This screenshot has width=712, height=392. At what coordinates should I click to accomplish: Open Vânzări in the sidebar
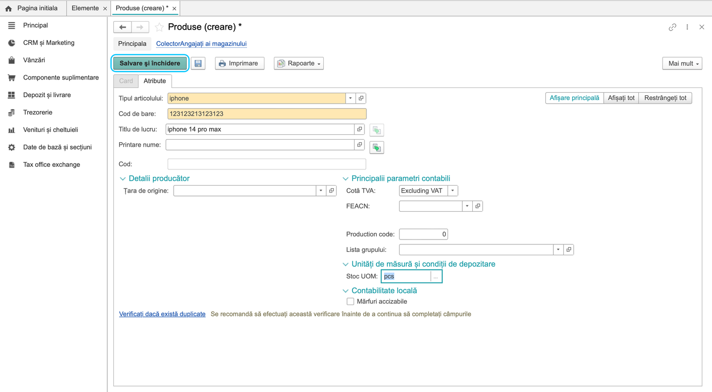(x=34, y=60)
